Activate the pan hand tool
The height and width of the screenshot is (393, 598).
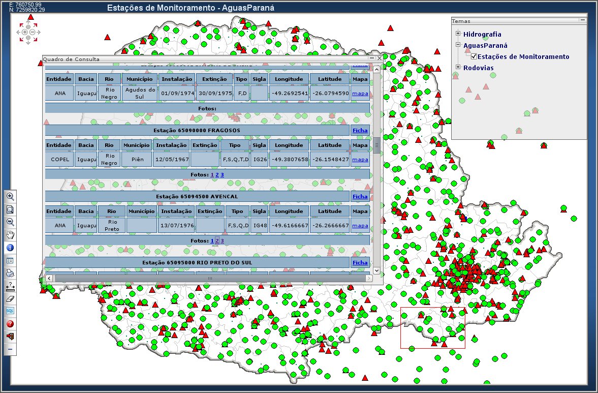10,235
